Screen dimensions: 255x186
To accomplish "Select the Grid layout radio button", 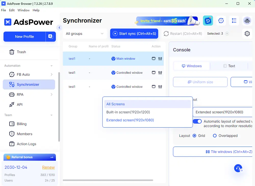I will 194,136.
